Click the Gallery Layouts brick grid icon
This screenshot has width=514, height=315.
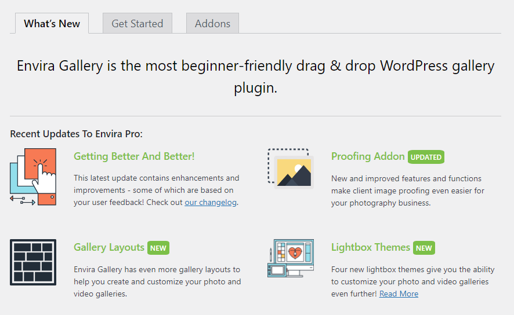[33, 262]
